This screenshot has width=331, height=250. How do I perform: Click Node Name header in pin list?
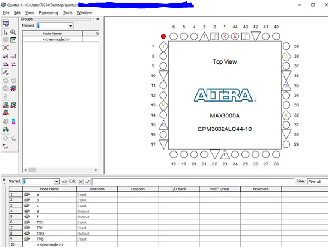tap(49, 189)
